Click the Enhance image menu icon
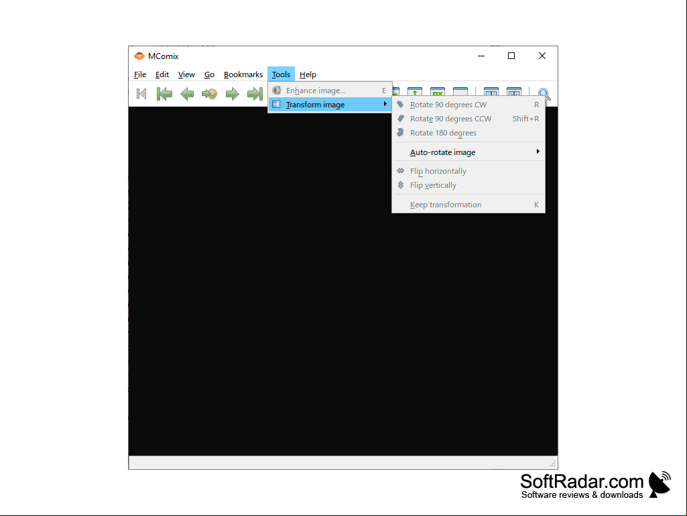This screenshot has height=516, width=687. (276, 91)
